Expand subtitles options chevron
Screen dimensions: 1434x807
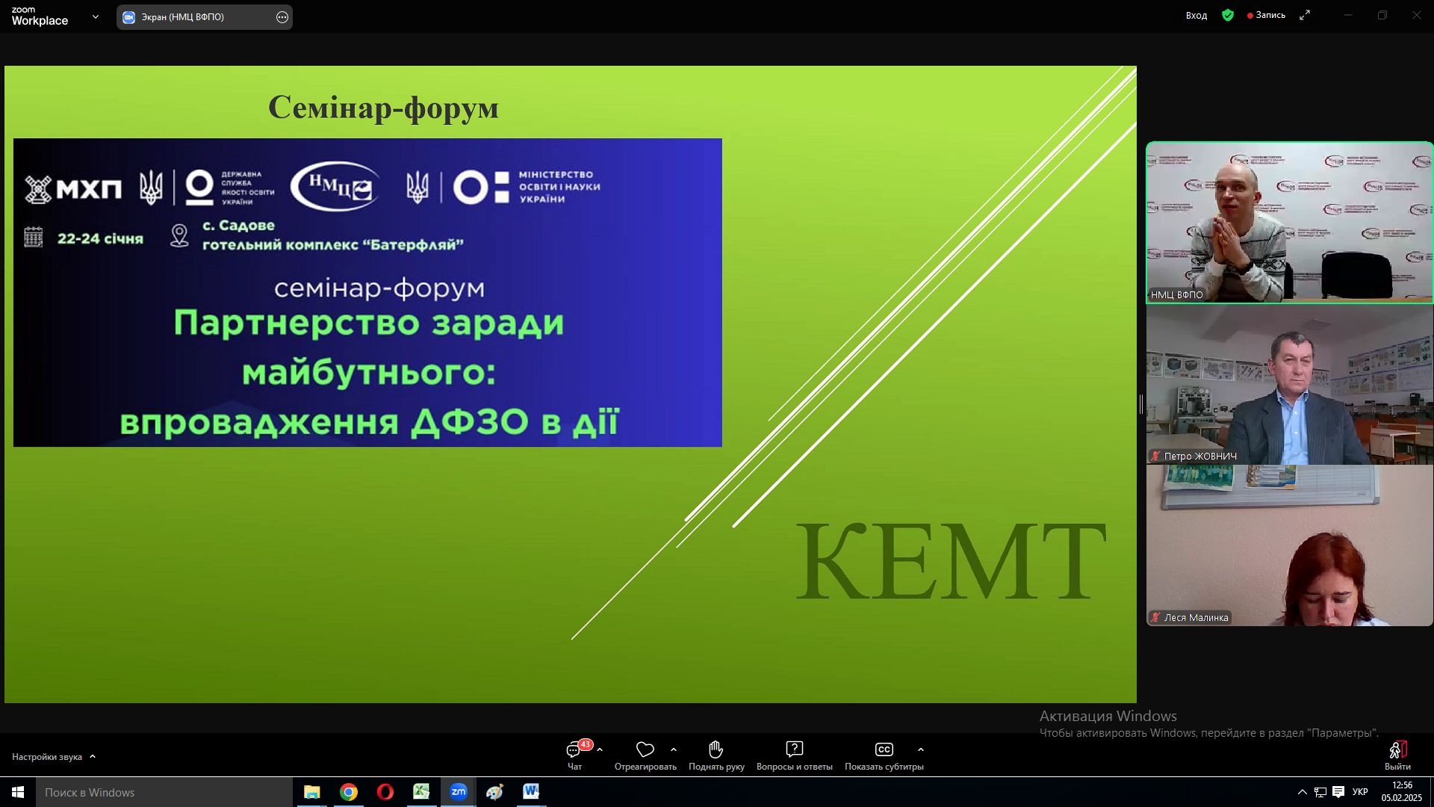[x=920, y=749]
